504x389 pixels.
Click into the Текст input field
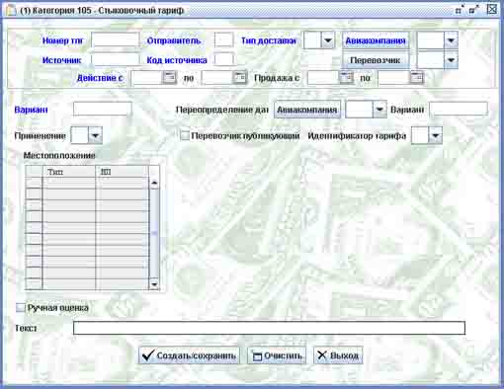tap(269, 328)
